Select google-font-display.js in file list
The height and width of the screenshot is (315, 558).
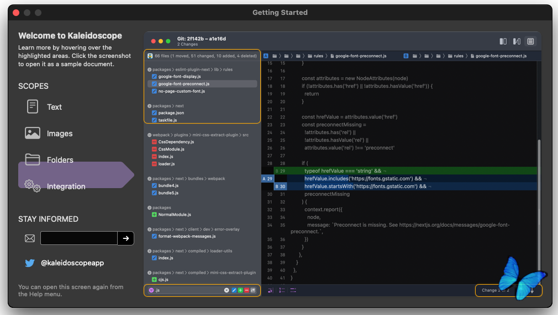click(x=179, y=76)
